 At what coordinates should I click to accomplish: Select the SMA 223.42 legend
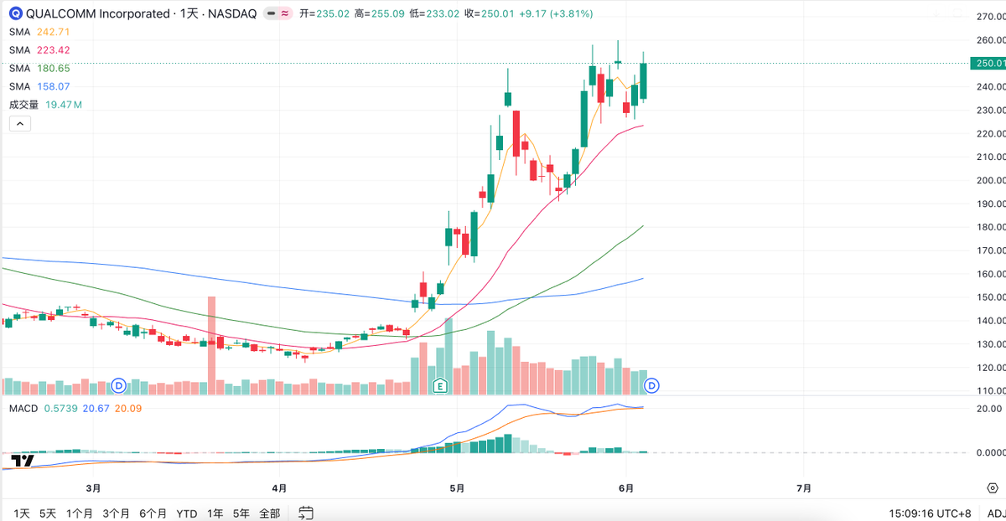39,50
